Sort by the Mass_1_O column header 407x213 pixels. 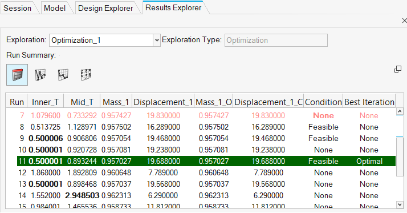pyautogui.click(x=214, y=102)
